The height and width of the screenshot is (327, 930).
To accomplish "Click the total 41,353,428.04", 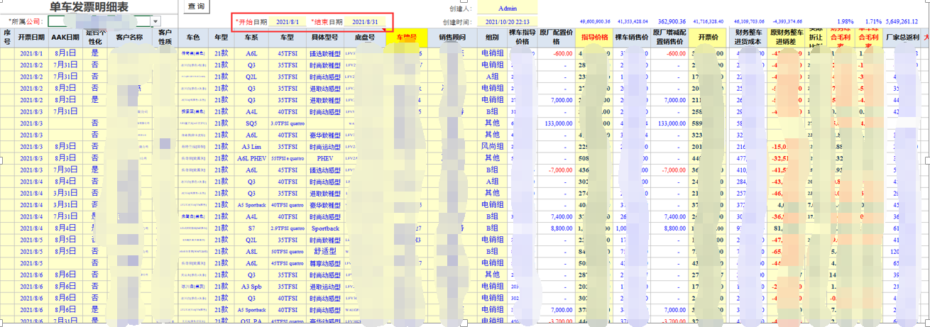I will (632, 23).
